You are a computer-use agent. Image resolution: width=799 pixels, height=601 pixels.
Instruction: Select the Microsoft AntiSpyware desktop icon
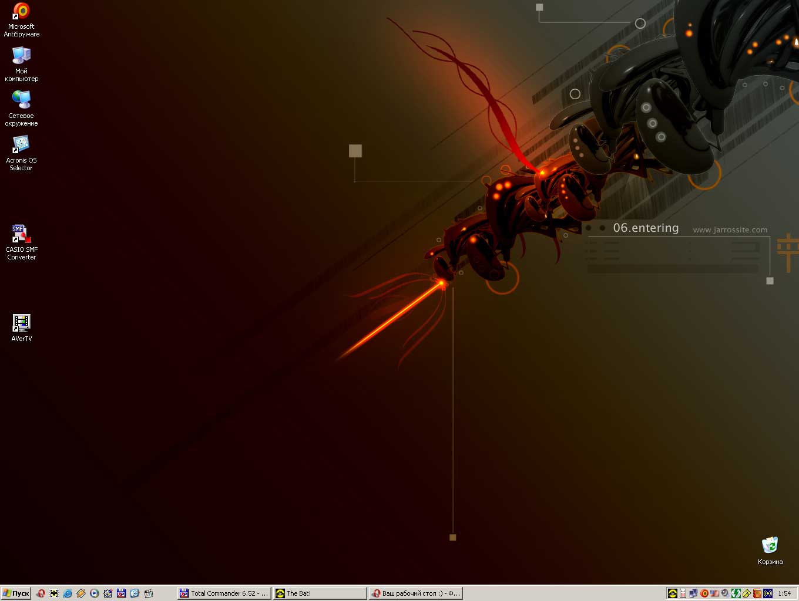click(x=21, y=19)
